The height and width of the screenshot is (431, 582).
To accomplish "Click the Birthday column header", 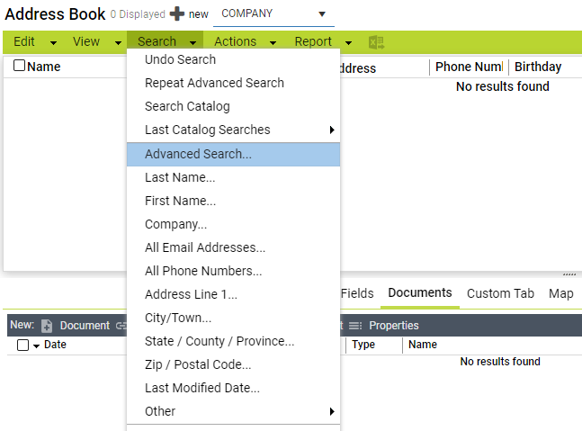I will tap(538, 67).
